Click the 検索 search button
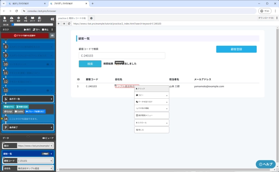 [x=90, y=64]
